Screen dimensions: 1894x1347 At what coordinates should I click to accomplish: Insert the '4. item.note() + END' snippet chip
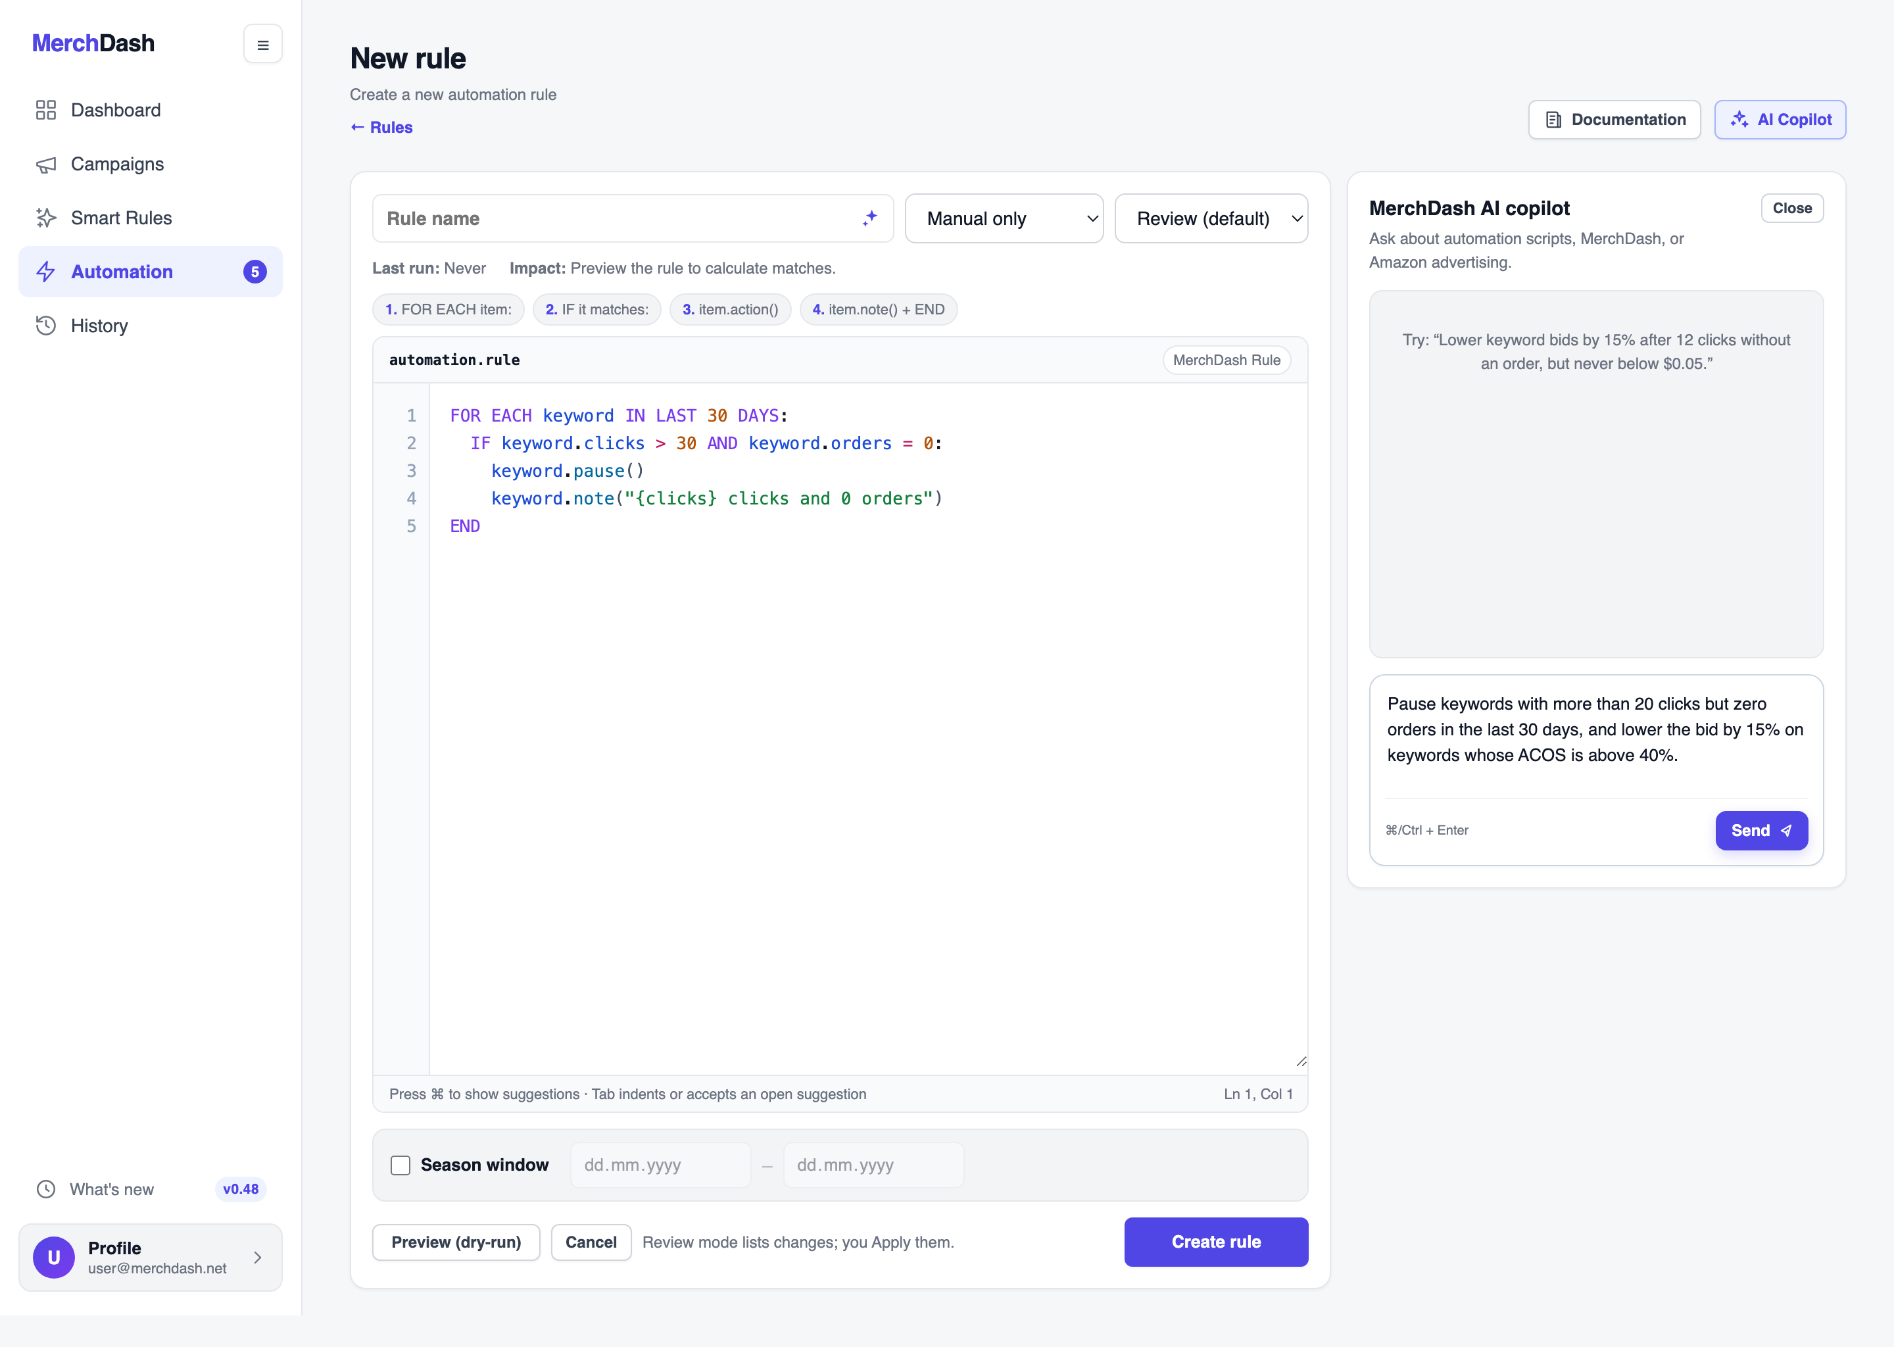point(879,309)
